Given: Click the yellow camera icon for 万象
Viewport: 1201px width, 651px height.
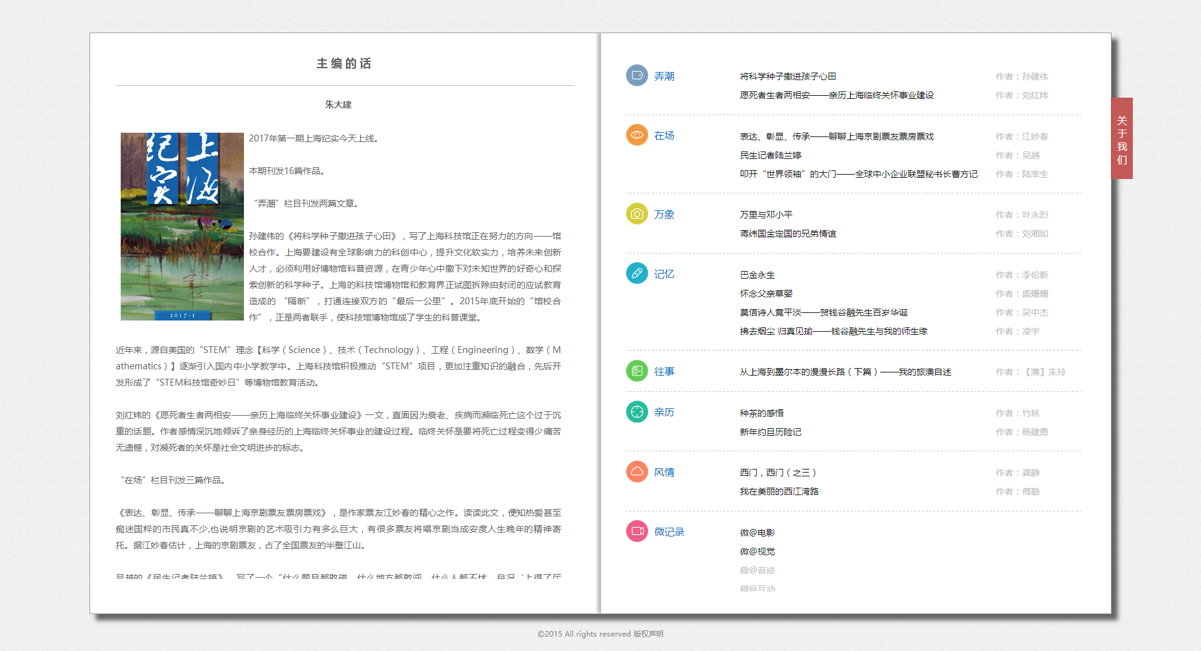Looking at the screenshot, I should pos(637,213).
